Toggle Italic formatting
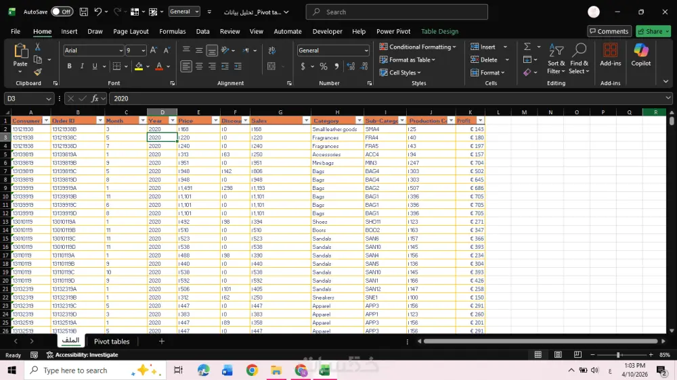The image size is (677, 380). point(81,66)
